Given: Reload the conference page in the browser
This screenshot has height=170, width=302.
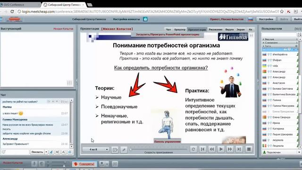Looking at the screenshot, I should point(12,11).
